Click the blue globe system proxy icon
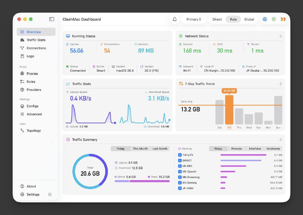Screen dimensions: 303x215 click(x=265, y=19)
